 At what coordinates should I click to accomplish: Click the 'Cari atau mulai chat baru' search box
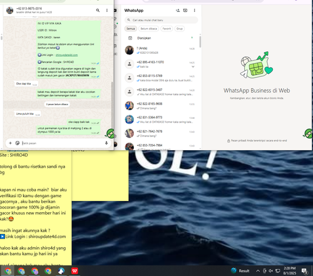[161, 20]
